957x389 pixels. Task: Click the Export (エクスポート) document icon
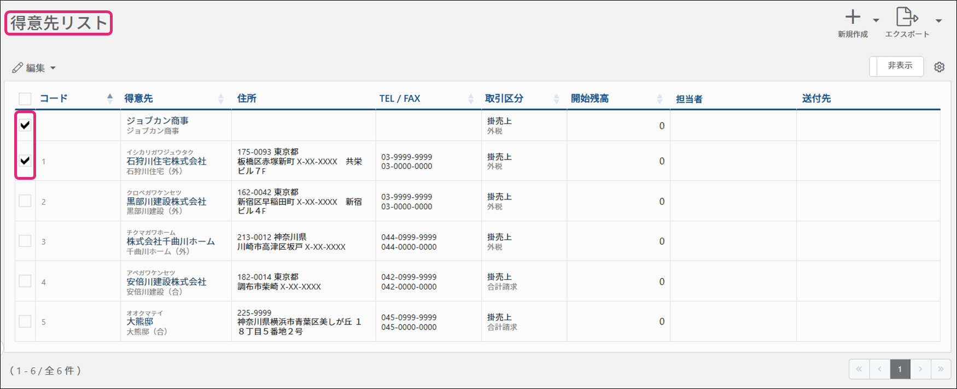tap(906, 17)
